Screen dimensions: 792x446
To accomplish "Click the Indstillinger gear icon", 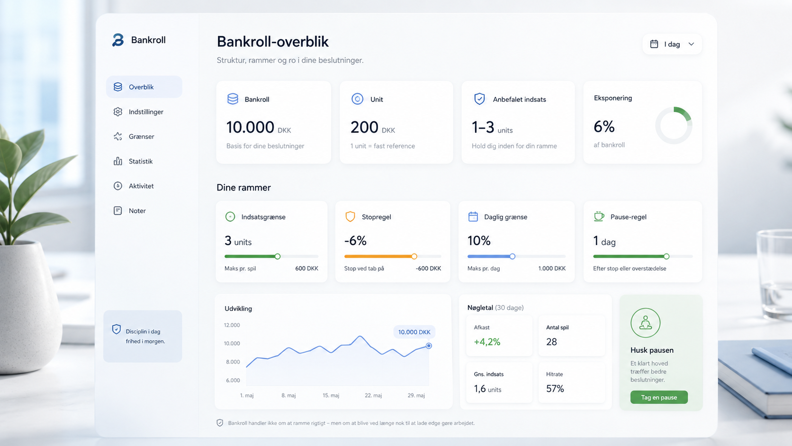I will (118, 112).
